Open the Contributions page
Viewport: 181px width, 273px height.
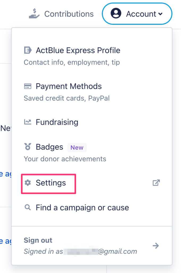tap(61, 14)
